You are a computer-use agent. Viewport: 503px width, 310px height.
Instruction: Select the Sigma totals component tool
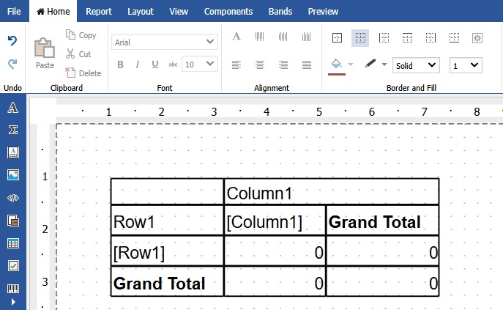coord(12,130)
